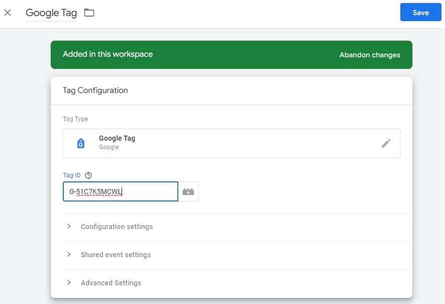This screenshot has height=304, width=445.
Task: Save the tag
Action: tap(420, 12)
